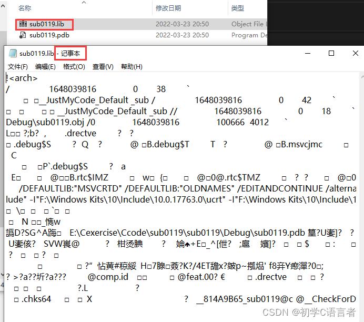
Task: Minimize the Notepad window
Action: (x=308, y=53)
